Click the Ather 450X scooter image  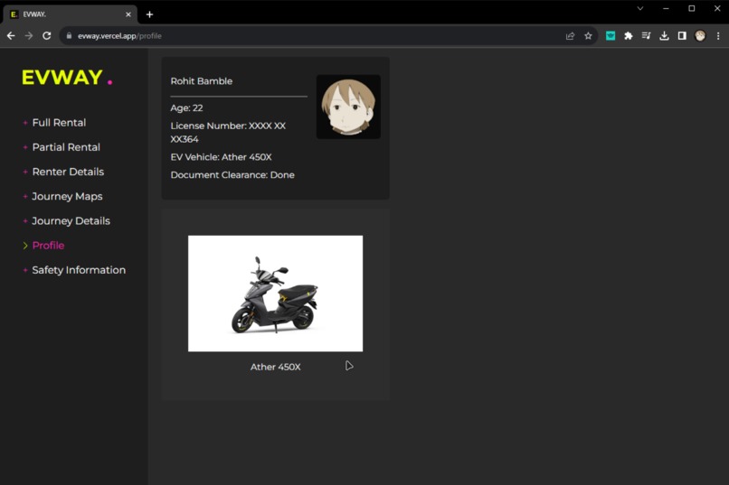click(275, 294)
